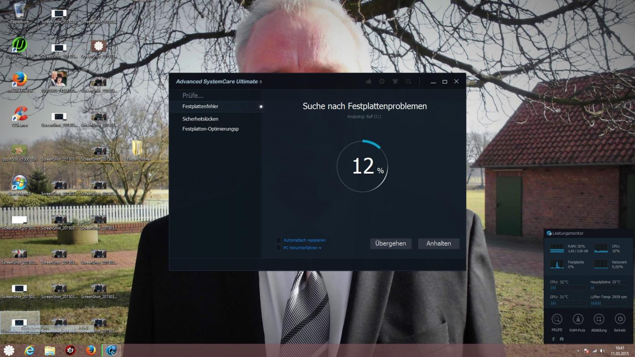Image resolution: width=635 pixels, height=357 pixels.
Task: Show hidden tray icons arrow
Action: click(x=578, y=351)
